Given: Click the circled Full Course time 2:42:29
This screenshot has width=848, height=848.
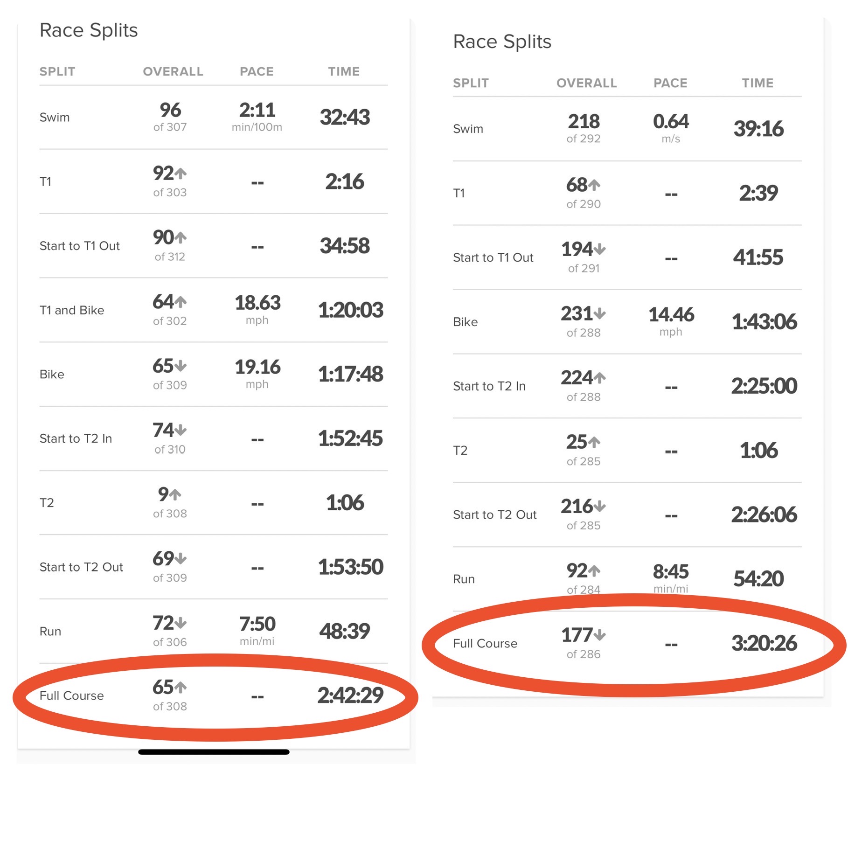Looking at the screenshot, I should (x=351, y=695).
